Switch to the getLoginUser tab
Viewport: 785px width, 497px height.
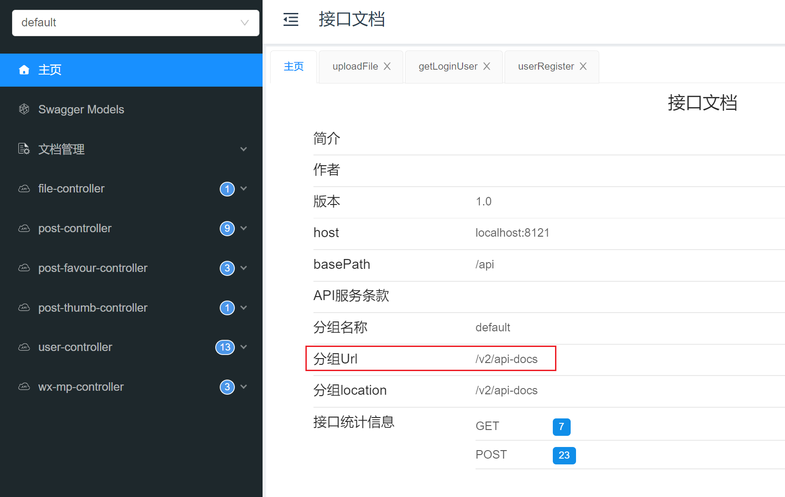tap(447, 66)
